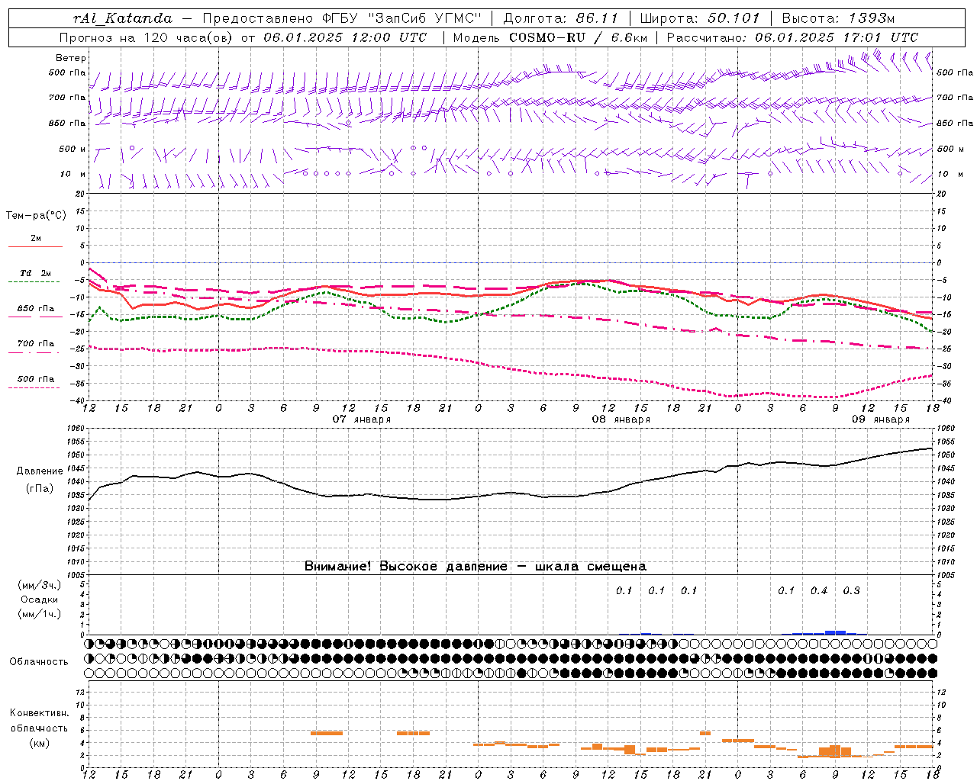The width and height of the screenshot is (977, 781).
Task: Click the '500 гПа' entry in temperature legend
Action: pos(36,379)
